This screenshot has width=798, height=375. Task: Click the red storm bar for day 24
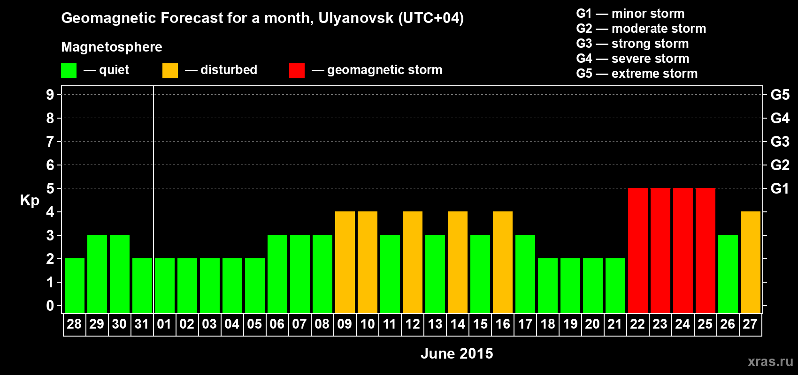tap(683, 250)
